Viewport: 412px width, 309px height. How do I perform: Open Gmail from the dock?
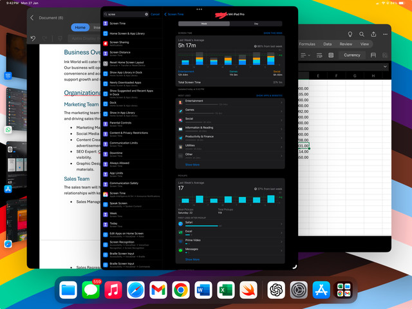click(158, 290)
